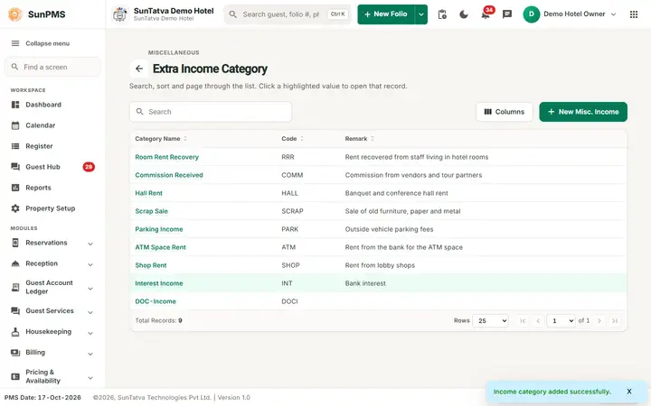Open the New Folio dropdown arrow
This screenshot has width=651, height=406.
tap(421, 14)
